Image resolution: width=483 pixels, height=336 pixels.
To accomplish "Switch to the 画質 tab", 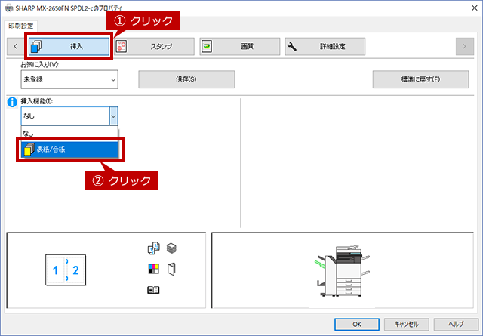I will [240, 47].
